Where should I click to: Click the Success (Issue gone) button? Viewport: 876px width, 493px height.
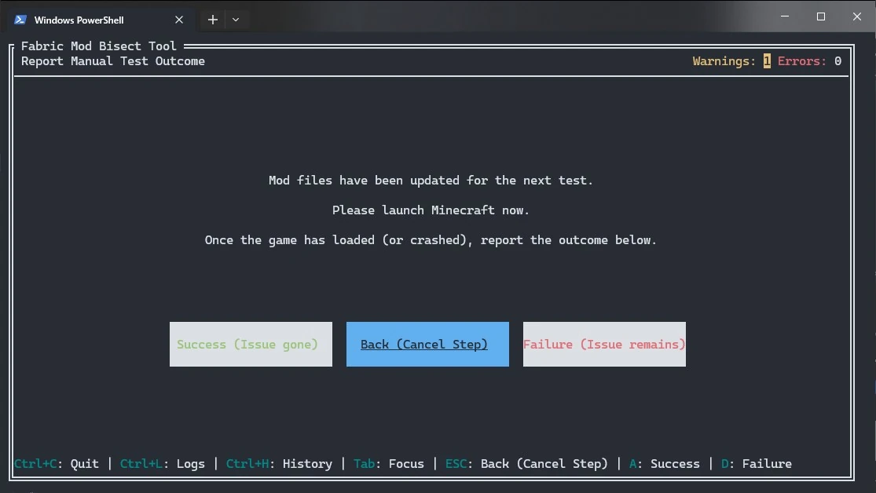(x=251, y=344)
